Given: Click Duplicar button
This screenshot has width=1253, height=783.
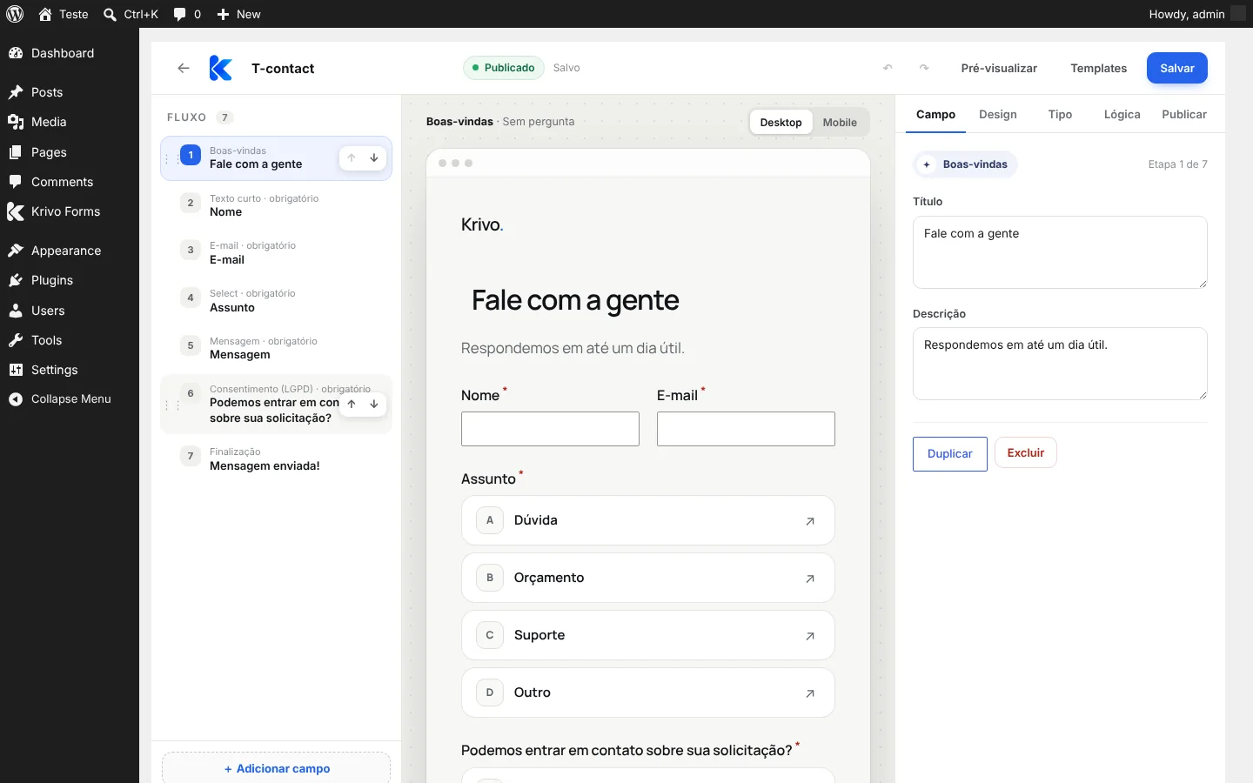Looking at the screenshot, I should tap(949, 454).
